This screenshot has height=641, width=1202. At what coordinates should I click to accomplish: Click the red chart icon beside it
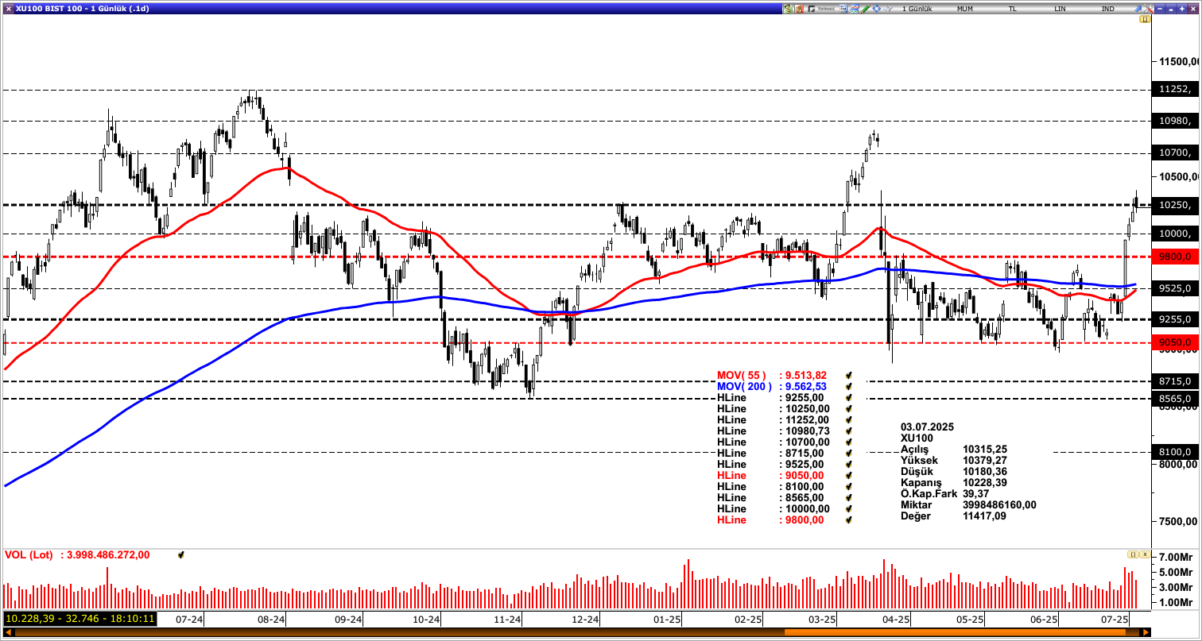coord(799,9)
